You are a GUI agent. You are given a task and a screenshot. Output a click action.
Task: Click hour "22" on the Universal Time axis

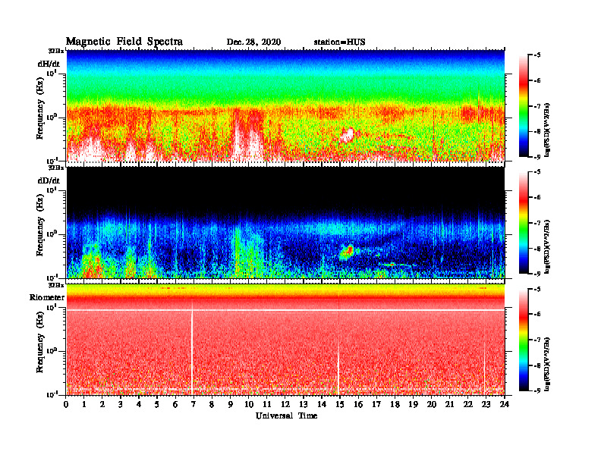[x=467, y=404]
